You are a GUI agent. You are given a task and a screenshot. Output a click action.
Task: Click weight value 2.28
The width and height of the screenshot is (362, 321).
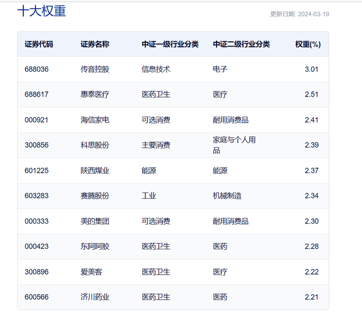coord(311,246)
